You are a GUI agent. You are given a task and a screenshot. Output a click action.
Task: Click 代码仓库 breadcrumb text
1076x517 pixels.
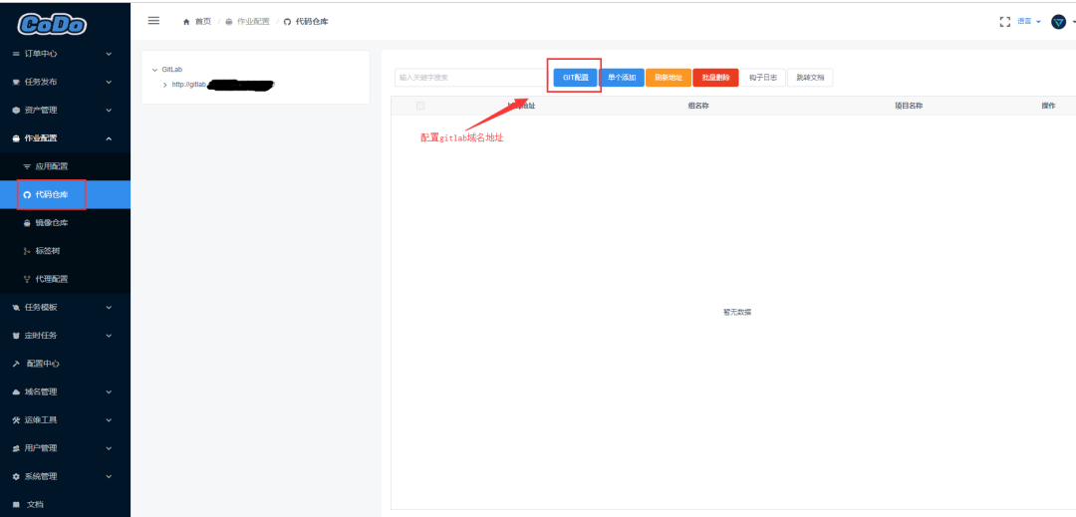(x=312, y=22)
